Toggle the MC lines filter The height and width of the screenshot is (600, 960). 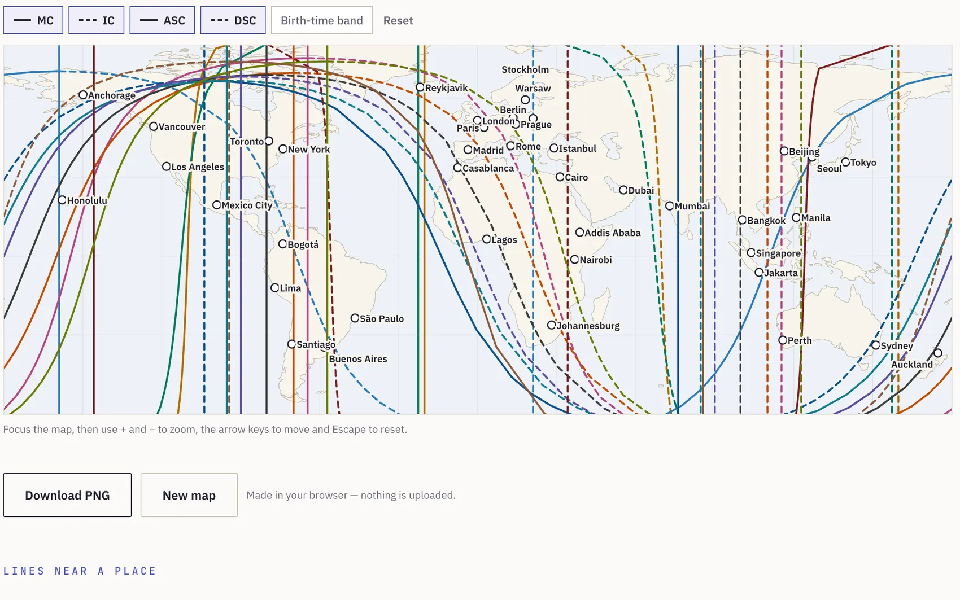click(x=33, y=20)
